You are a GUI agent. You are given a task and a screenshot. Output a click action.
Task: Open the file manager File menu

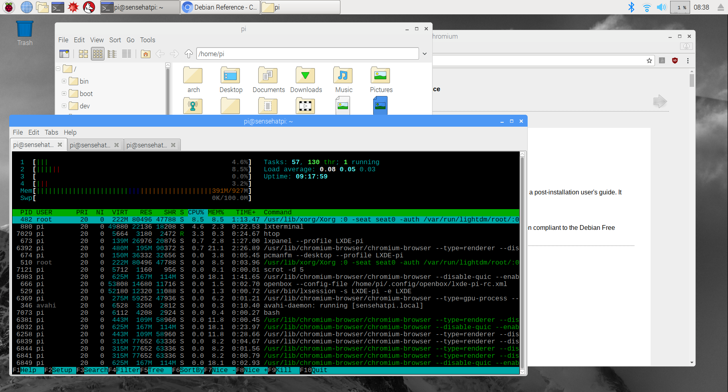tap(63, 40)
